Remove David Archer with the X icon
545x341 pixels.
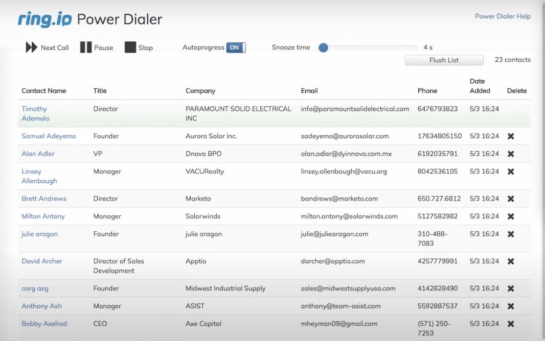point(510,261)
